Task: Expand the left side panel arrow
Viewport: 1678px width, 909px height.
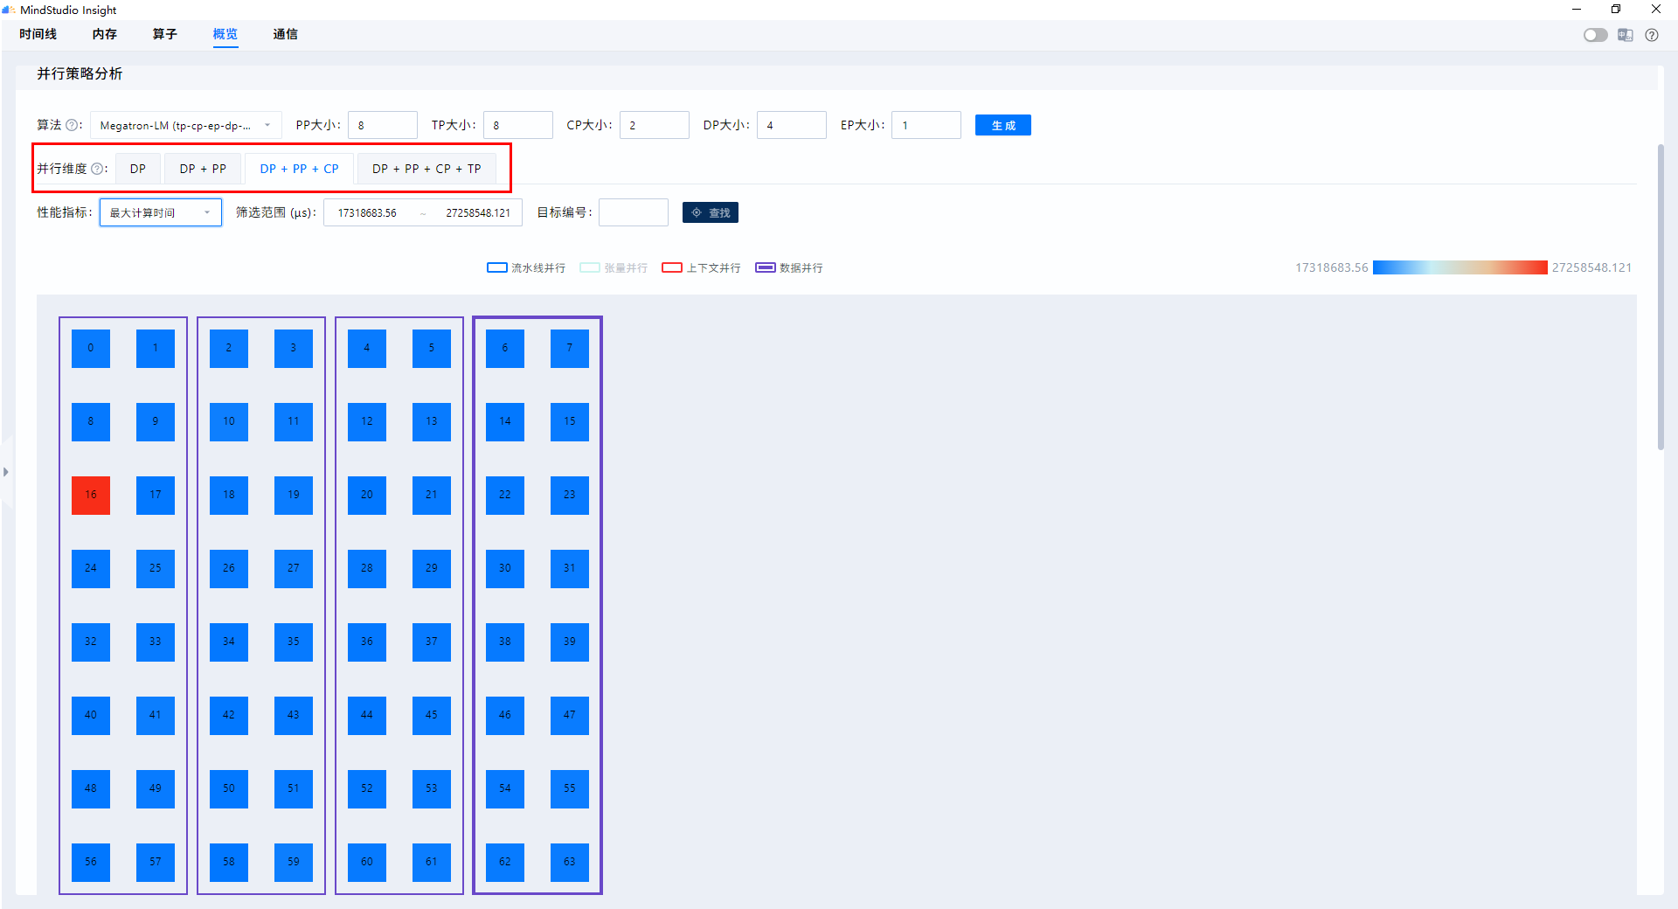Action: [x=6, y=472]
